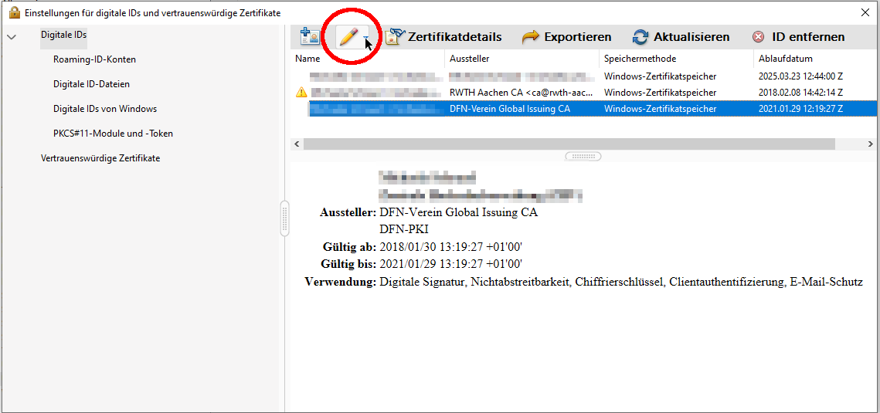Click the DFN-PKI issuer text
The width and height of the screenshot is (880, 413).
coord(404,229)
